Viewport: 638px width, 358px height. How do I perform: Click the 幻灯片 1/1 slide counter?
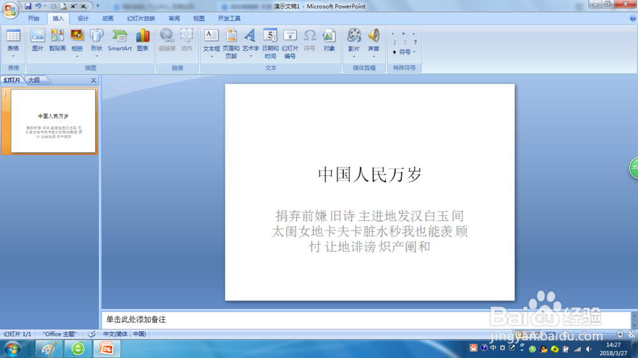tap(17, 334)
